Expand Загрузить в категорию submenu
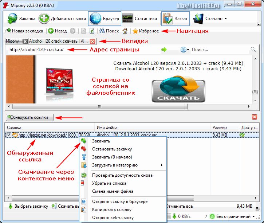 pos(123,165)
